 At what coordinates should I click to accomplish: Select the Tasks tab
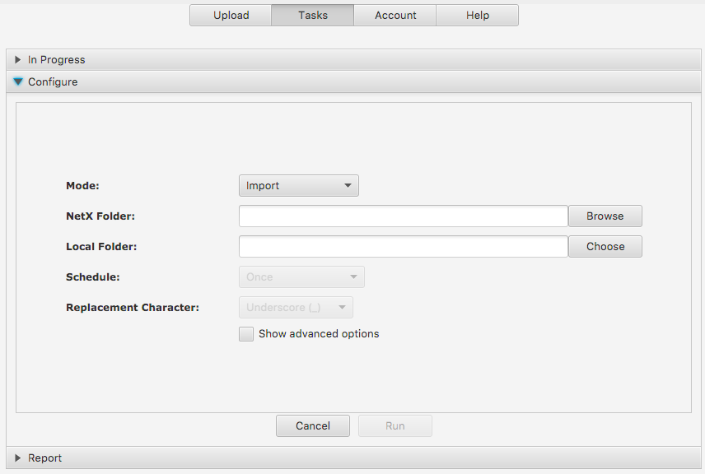pyautogui.click(x=313, y=16)
